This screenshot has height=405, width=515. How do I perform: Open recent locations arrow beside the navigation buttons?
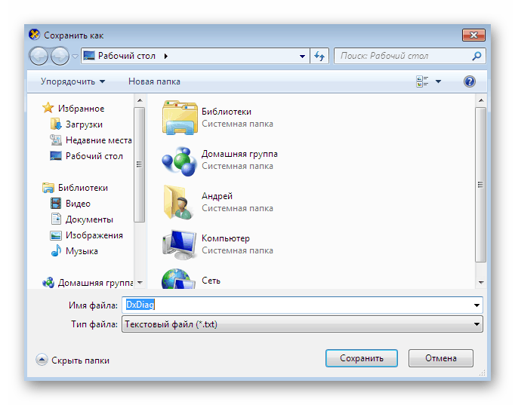pyautogui.click(x=76, y=57)
